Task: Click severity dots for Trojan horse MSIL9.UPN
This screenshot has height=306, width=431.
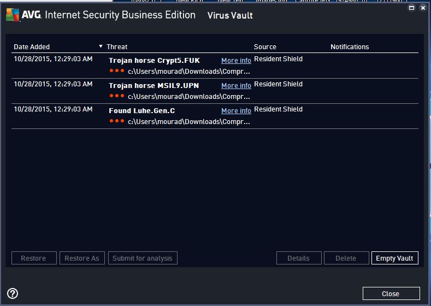Action: pyautogui.click(x=117, y=96)
